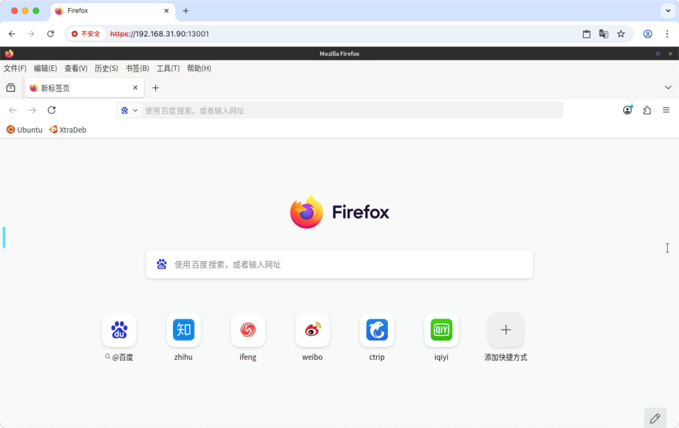
Task: Click the Chrome address bar URL
Action: [159, 34]
